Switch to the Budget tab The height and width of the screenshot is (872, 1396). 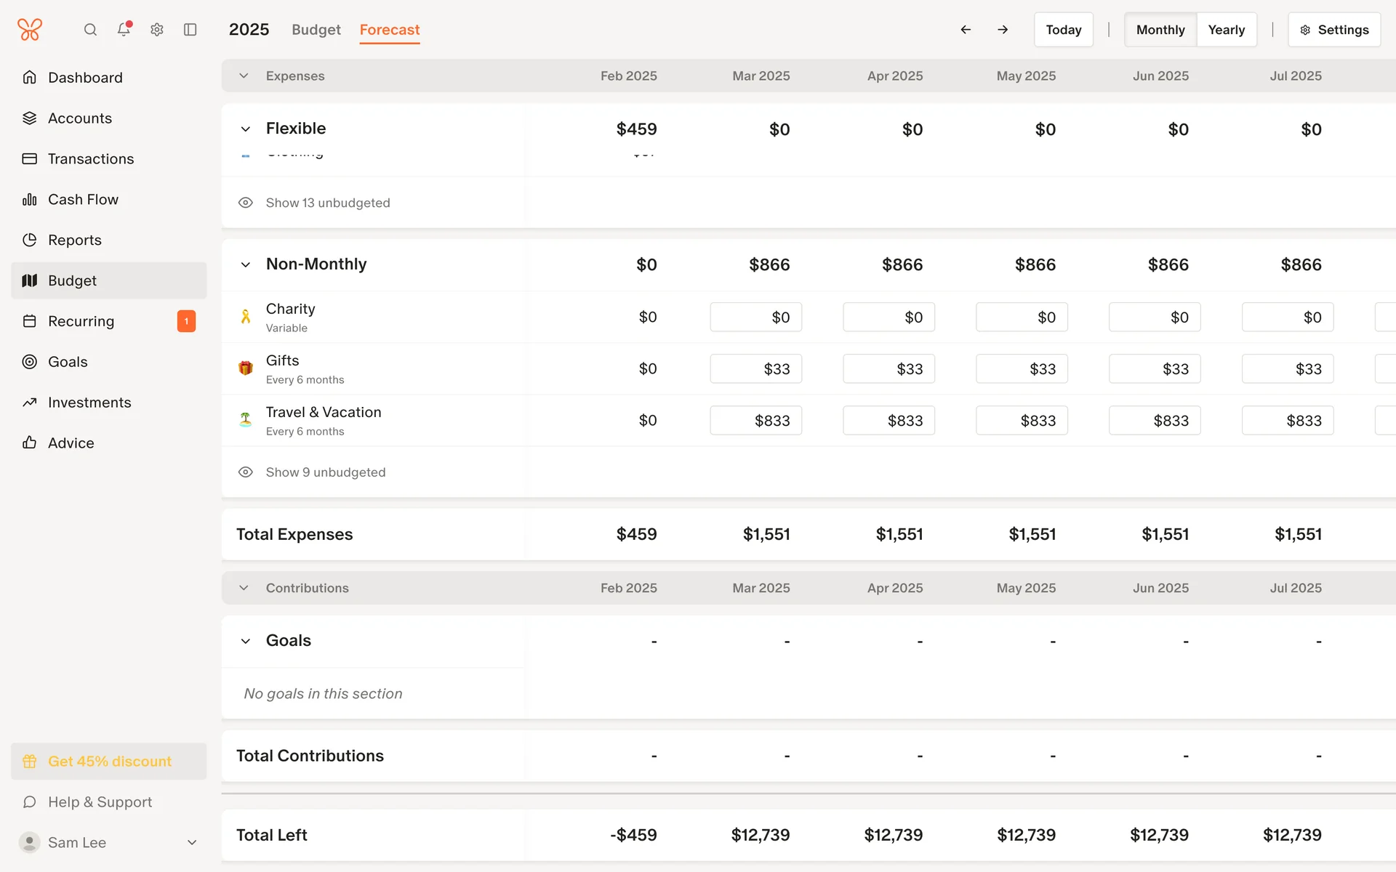click(x=316, y=30)
